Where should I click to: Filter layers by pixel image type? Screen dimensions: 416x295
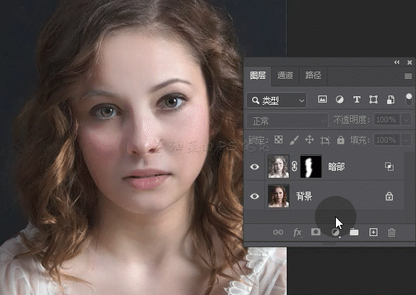323,100
